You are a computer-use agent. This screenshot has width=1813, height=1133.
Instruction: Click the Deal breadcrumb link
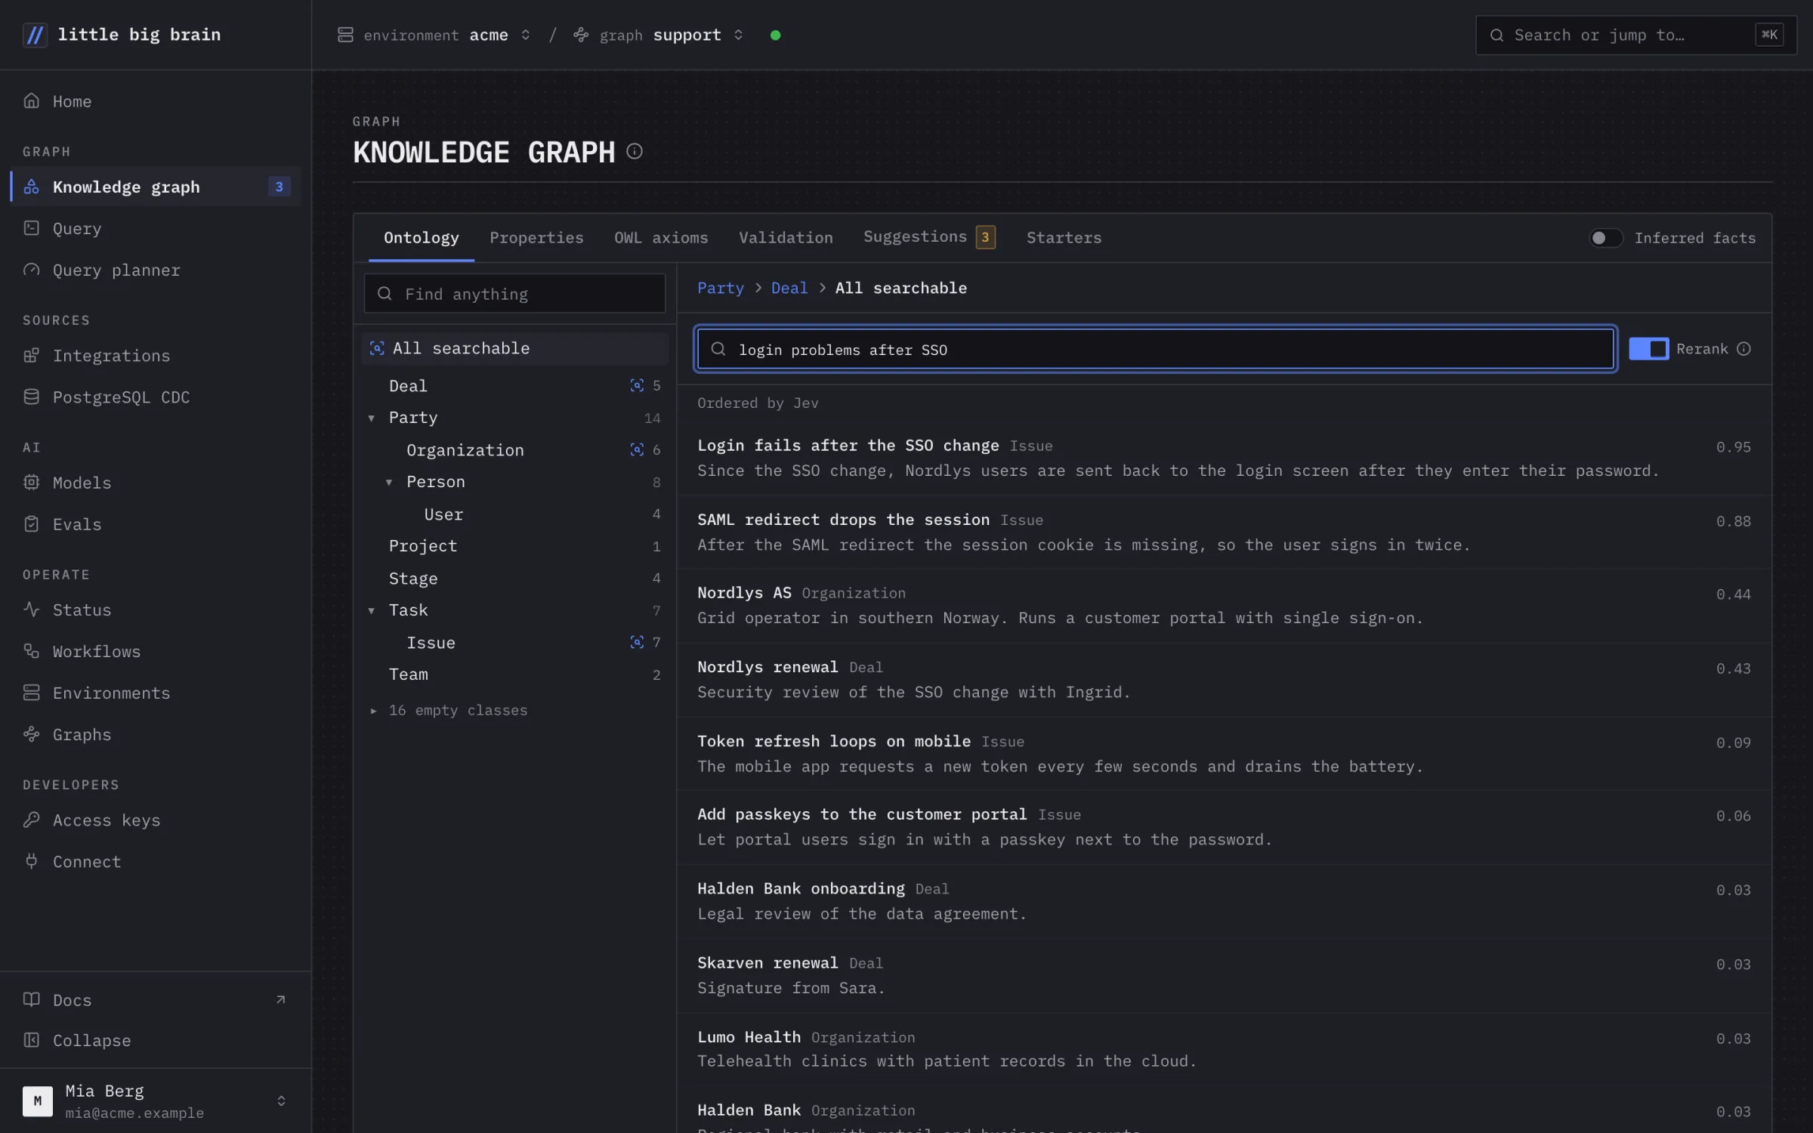[x=789, y=288]
